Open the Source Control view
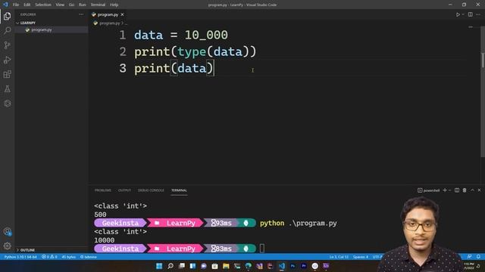The image size is (485, 272). tap(7, 45)
